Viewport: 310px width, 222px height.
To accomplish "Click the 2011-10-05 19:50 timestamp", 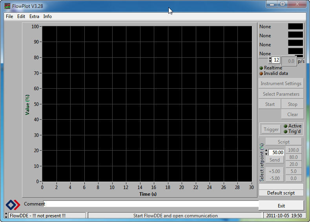I will (x=284, y=215).
